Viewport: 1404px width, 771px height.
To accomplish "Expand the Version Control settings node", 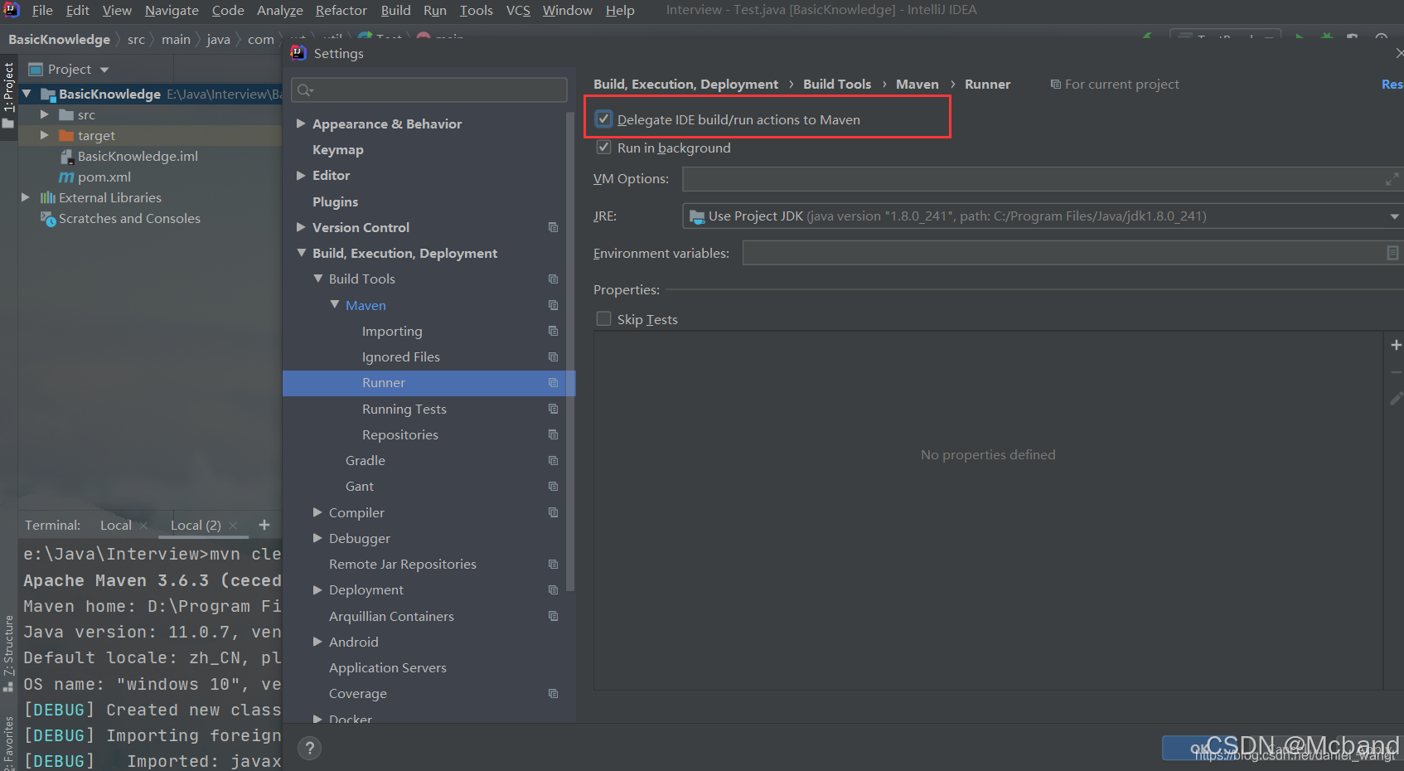I will tap(301, 227).
